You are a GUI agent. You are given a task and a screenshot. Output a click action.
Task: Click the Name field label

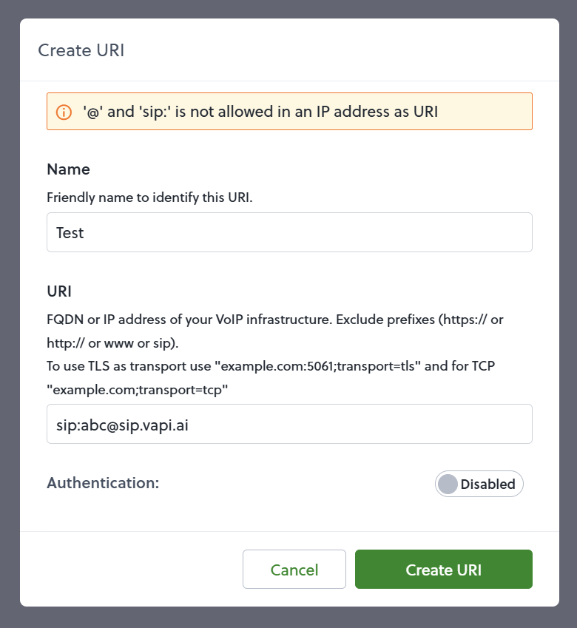(69, 169)
